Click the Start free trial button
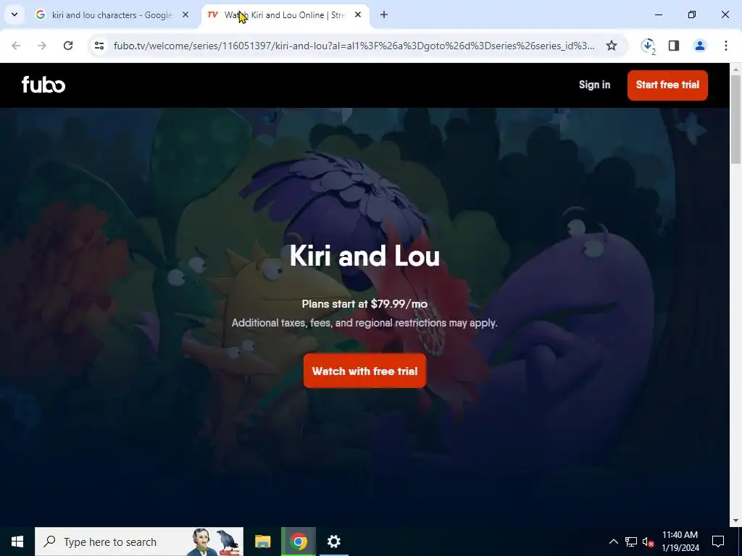The image size is (742, 556). (x=667, y=85)
